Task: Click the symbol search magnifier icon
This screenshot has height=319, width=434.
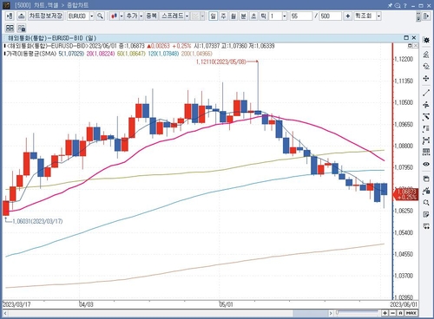Action: coord(100,16)
